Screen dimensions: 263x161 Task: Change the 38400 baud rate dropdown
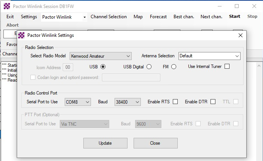[x=128, y=102]
